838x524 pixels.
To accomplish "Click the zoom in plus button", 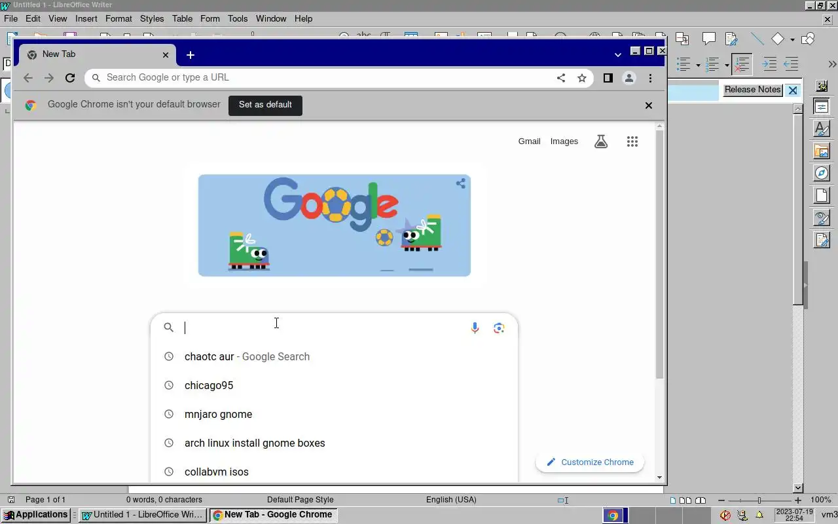I will (x=798, y=500).
